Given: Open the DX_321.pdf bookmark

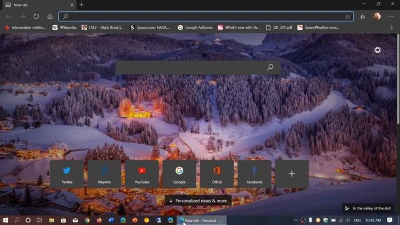Looking at the screenshot, I should pyautogui.click(x=279, y=27).
